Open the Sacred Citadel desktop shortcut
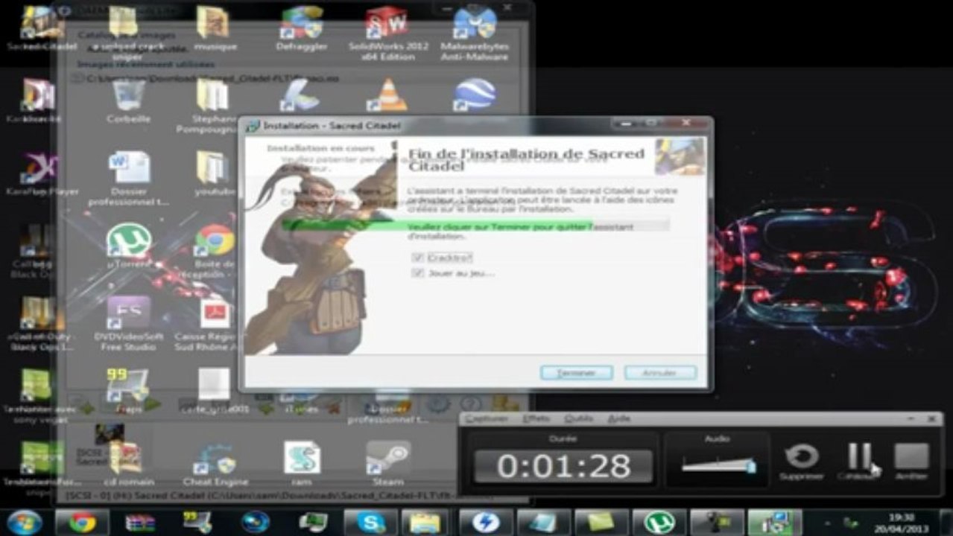The height and width of the screenshot is (536, 953). (42, 28)
